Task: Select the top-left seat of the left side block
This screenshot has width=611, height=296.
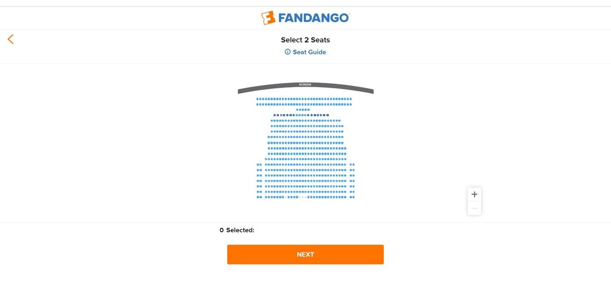Action: point(258,164)
